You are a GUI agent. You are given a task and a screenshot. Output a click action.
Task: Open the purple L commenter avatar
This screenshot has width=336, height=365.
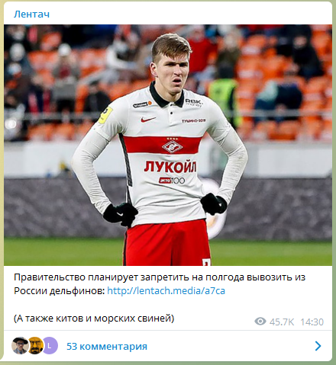click(x=50, y=346)
